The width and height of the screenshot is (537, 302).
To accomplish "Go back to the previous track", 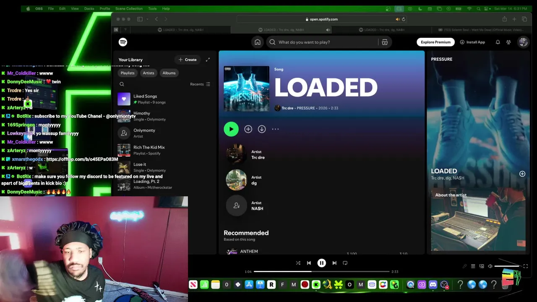I will (x=309, y=263).
